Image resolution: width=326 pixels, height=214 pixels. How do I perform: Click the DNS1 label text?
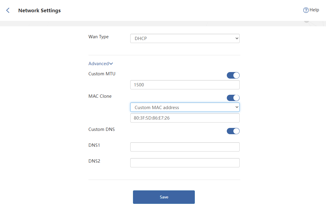click(94, 145)
